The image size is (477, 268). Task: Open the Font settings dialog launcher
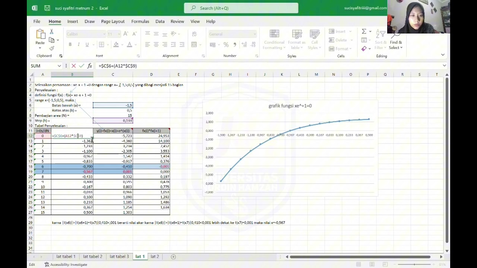pyautogui.click(x=138, y=56)
